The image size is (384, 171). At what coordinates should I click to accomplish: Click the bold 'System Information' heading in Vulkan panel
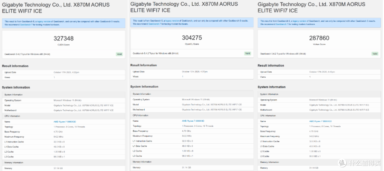pyautogui.click(x=272, y=87)
